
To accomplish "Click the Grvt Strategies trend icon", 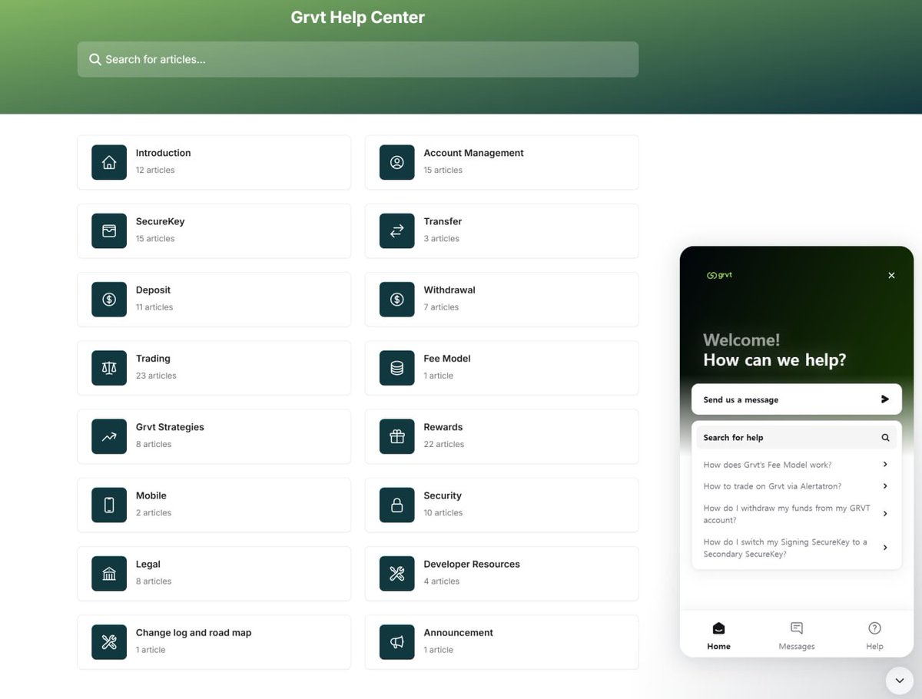I will pyautogui.click(x=109, y=436).
